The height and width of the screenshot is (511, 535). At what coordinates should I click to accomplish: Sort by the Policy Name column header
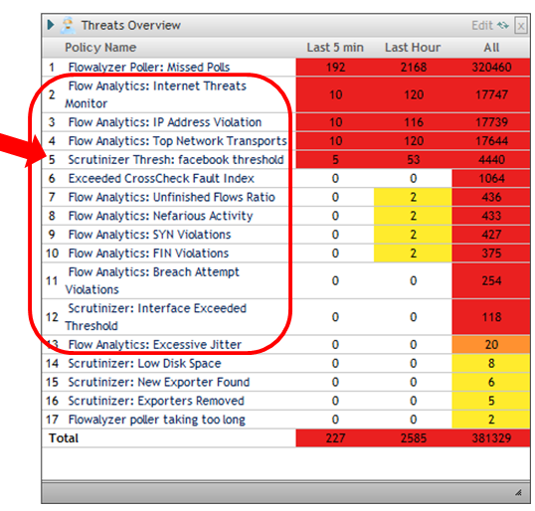pos(100,48)
